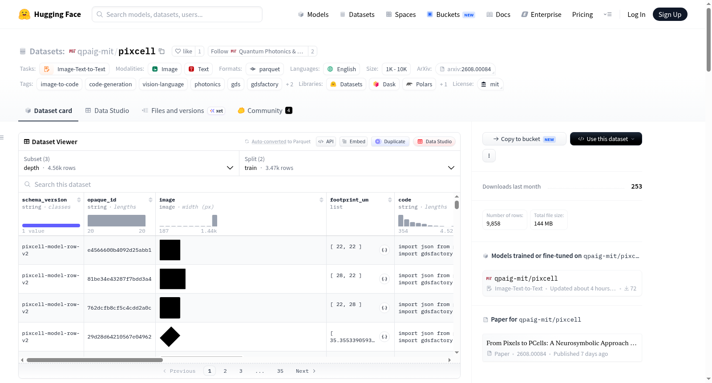Open the arxiv:2608.00084 tag
Screen dimensions: 712x383
tap(465, 69)
